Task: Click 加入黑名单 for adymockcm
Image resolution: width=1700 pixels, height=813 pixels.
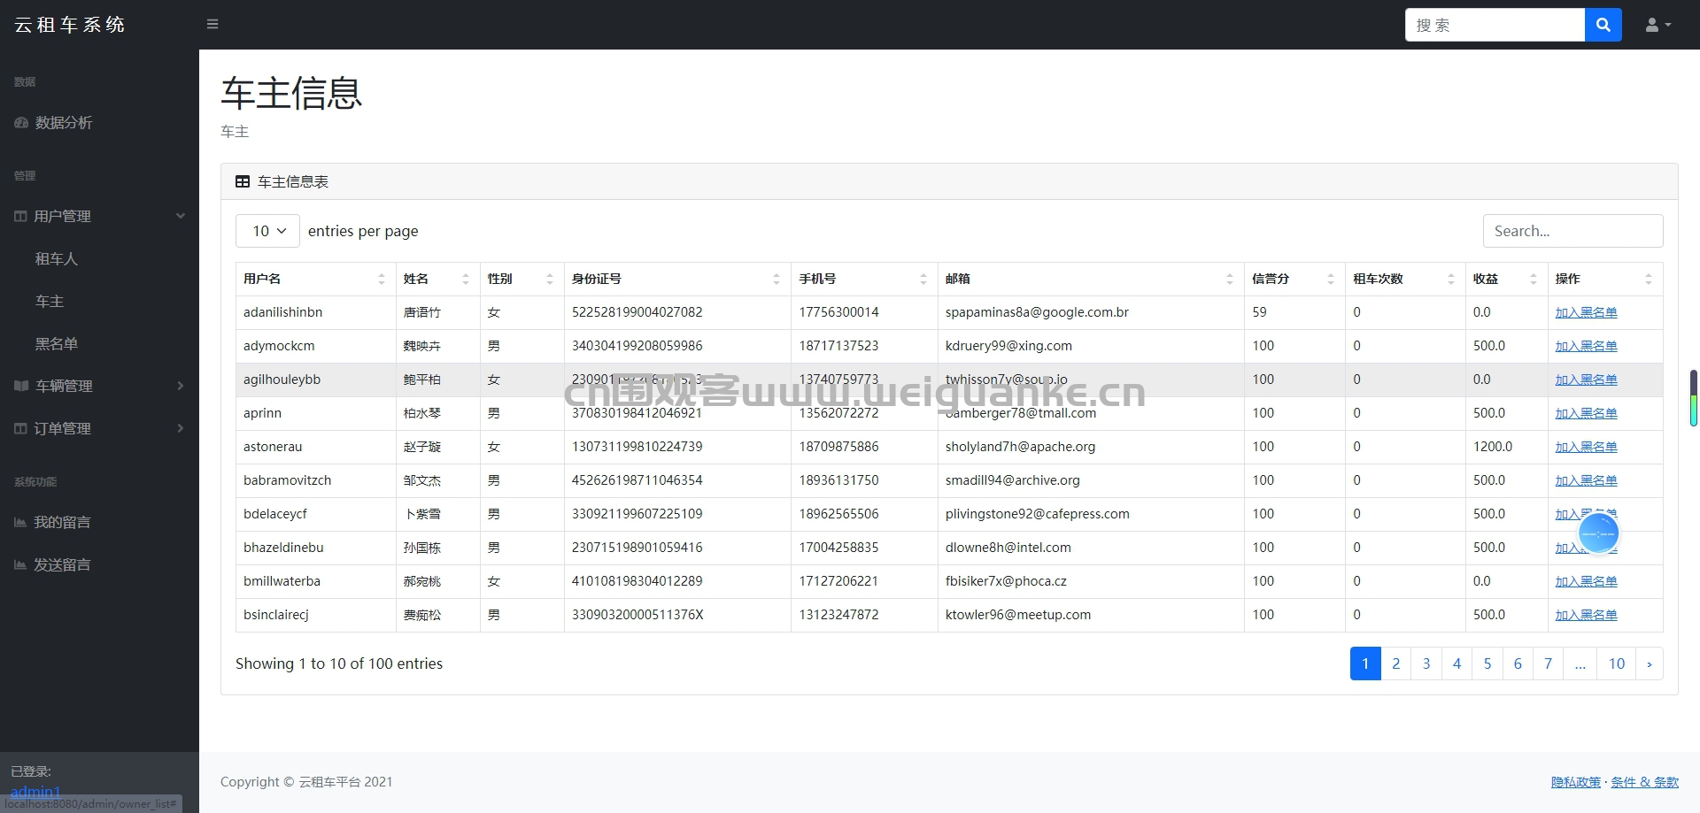Action: coord(1586,346)
